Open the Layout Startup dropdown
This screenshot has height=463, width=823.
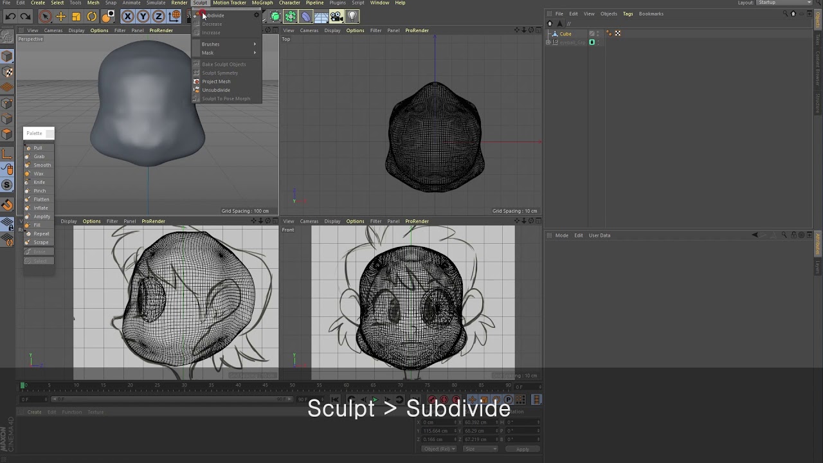pyautogui.click(x=784, y=3)
